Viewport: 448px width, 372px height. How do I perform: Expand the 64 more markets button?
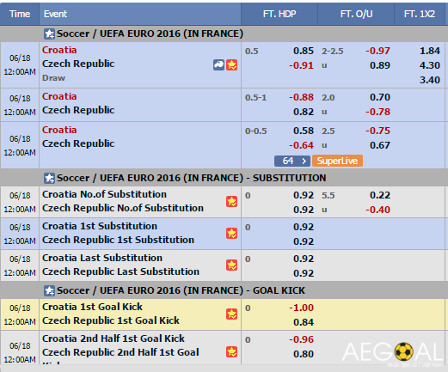point(292,161)
